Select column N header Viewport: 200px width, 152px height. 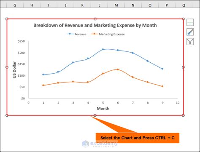(x=133, y=5)
